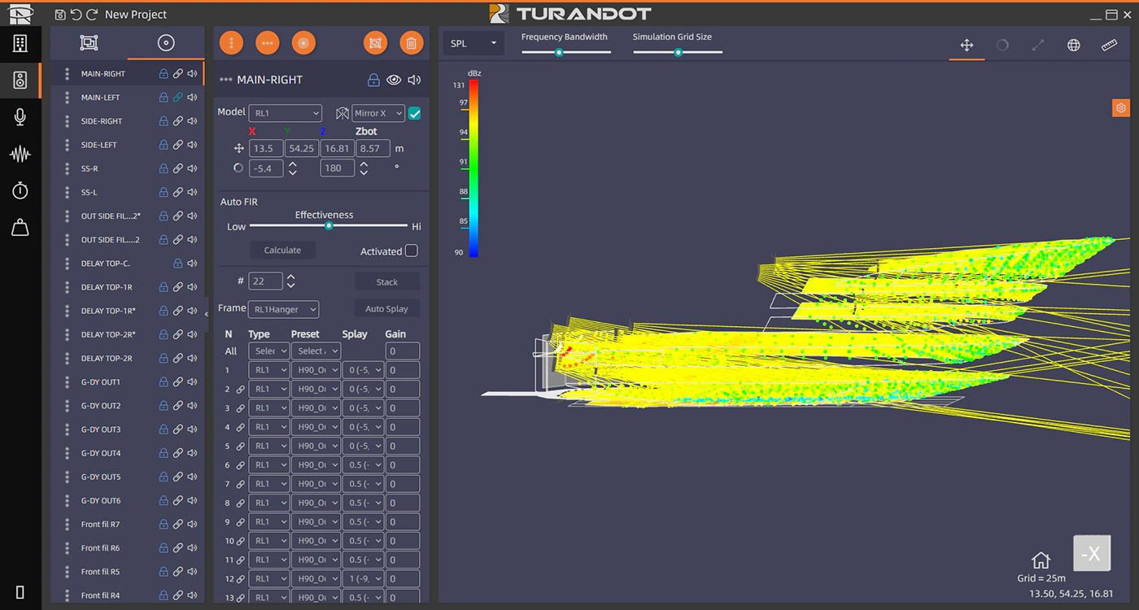This screenshot has height=610, width=1139.
Task: Adjust the Frequency Bandwidth slider
Action: [559, 52]
